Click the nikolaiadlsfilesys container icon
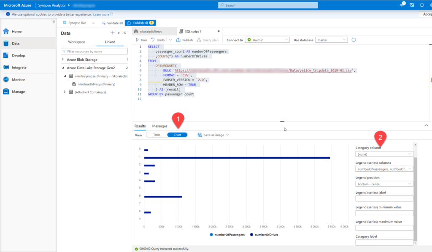This screenshot has width=432, height=252. [74, 84]
